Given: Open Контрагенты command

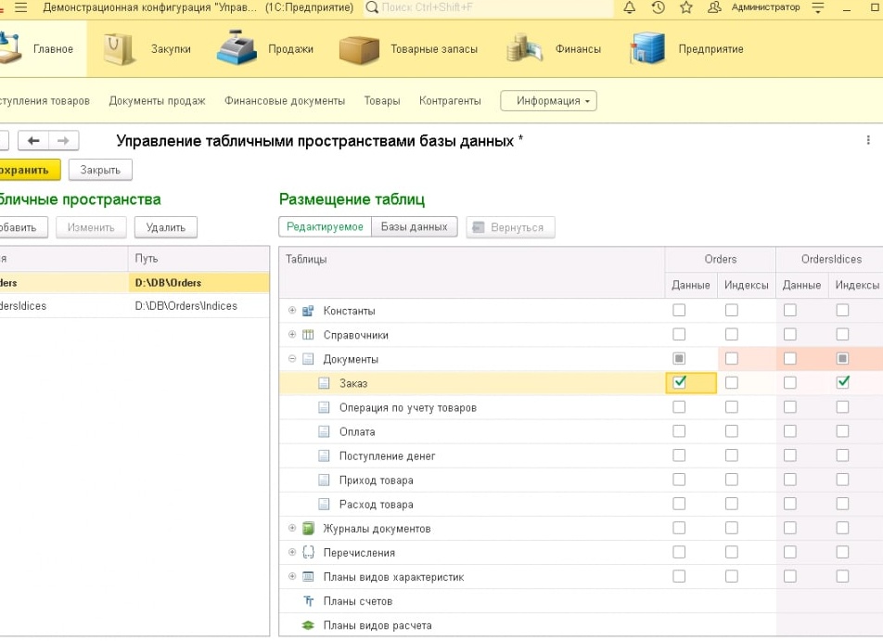Looking at the screenshot, I should click(x=450, y=101).
